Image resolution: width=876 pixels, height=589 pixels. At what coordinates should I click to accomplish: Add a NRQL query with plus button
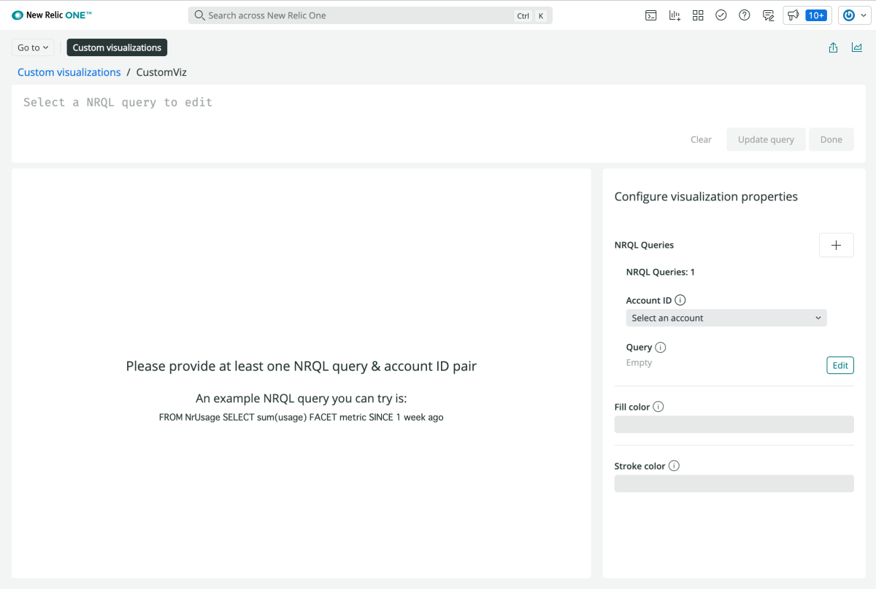point(837,246)
